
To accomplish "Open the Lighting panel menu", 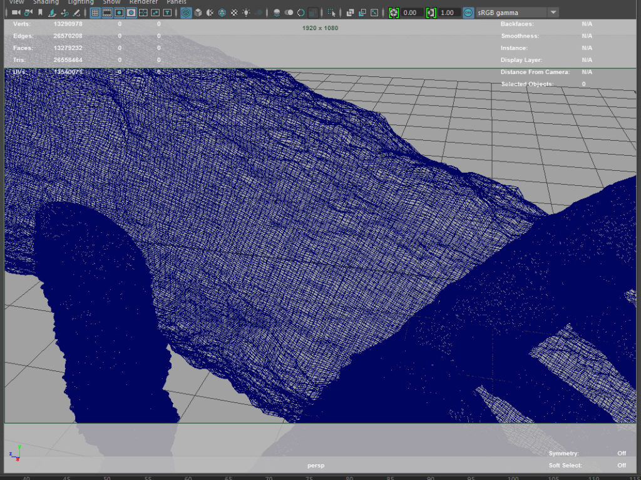I will pyautogui.click(x=81, y=2).
